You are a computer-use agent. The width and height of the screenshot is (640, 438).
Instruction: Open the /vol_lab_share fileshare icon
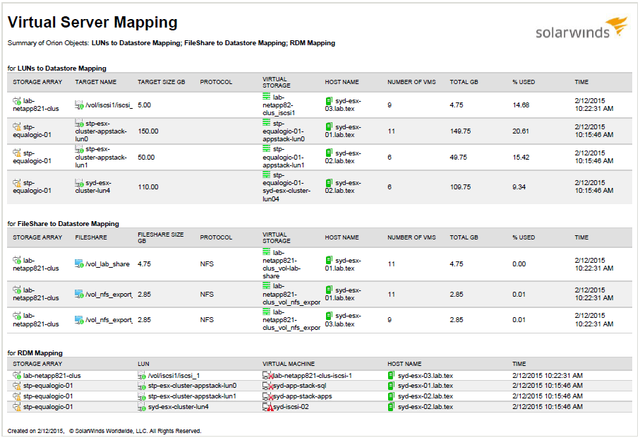pos(78,265)
